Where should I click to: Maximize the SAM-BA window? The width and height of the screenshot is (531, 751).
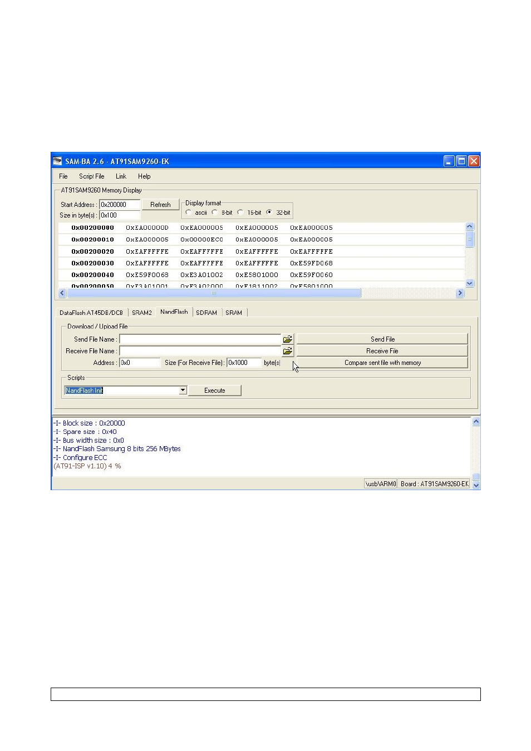pyautogui.click(x=461, y=161)
